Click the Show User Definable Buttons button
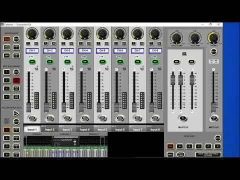Screen dimensions: 240x180 tap(208, 154)
